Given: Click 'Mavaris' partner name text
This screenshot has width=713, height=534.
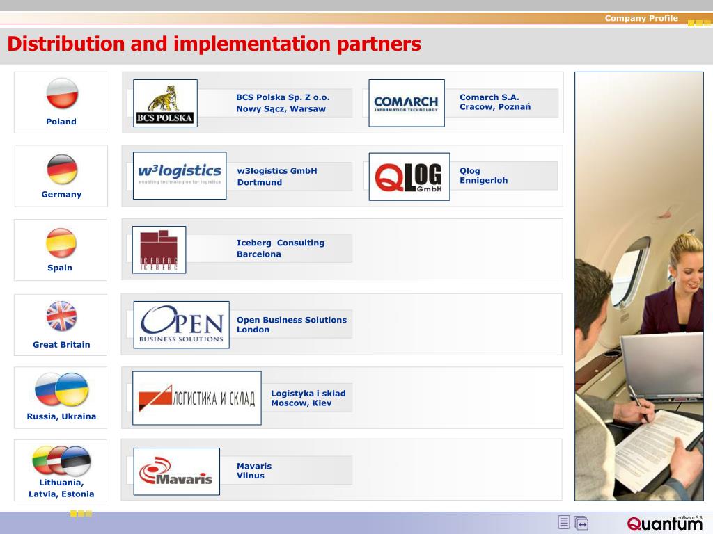Looking at the screenshot, I should coord(254,466).
